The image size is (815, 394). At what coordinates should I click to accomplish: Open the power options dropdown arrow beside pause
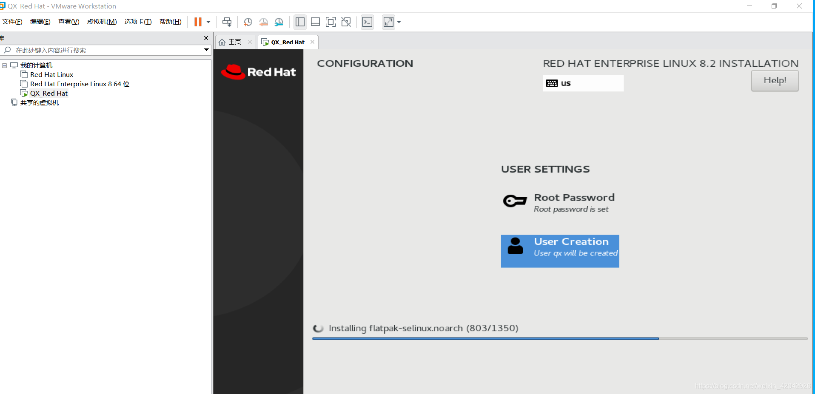(208, 22)
